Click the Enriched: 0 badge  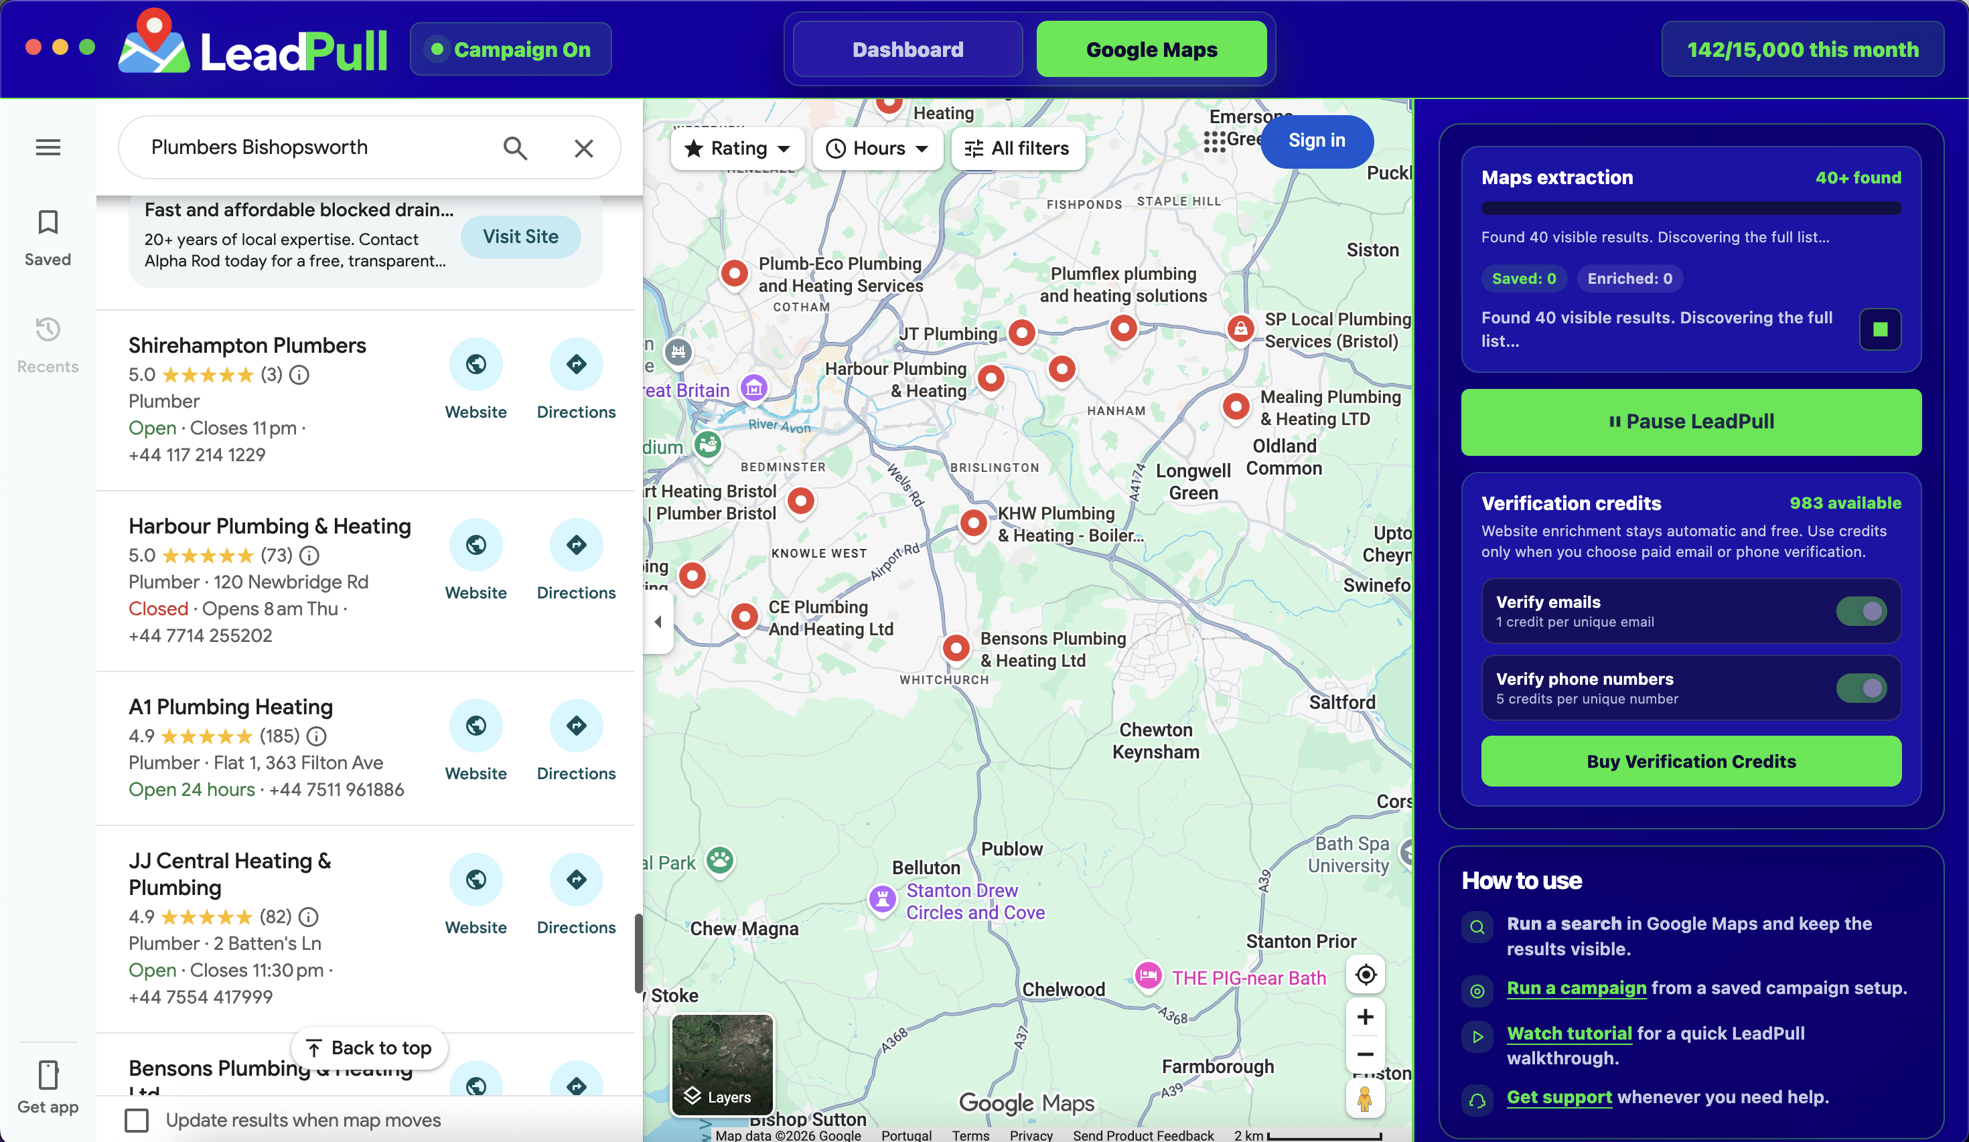tap(1629, 279)
